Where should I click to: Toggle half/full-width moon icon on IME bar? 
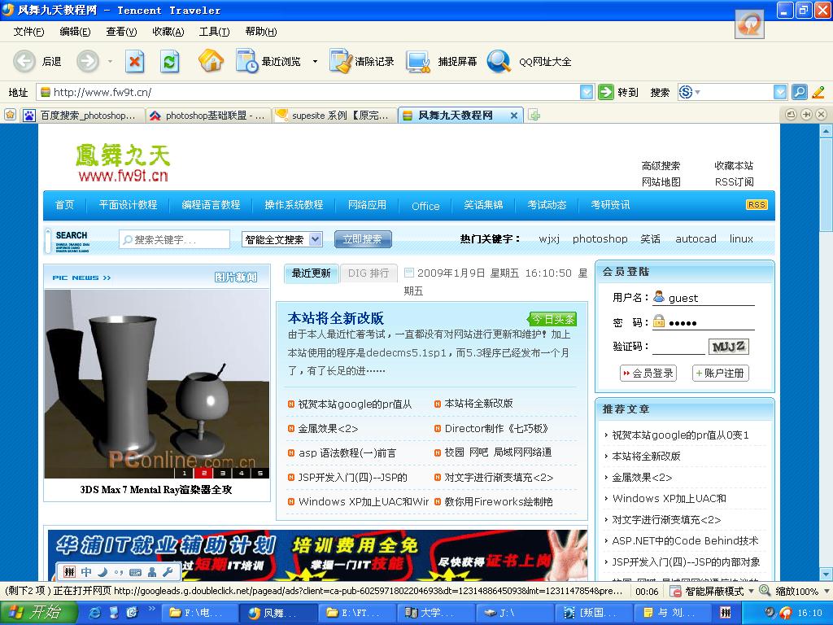[x=104, y=572]
